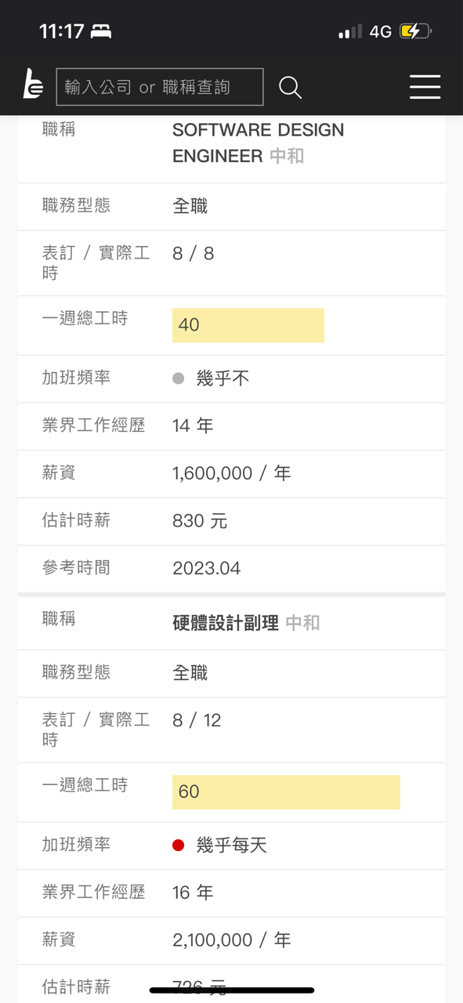Tap the 1,600,000 / 年 salary value
The height and width of the screenshot is (1003, 463).
tap(232, 473)
